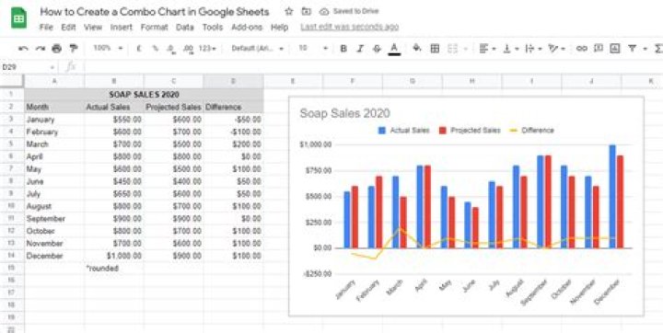Screen dimensions: 663x333
Task: Open the text color picker
Action: (x=394, y=49)
